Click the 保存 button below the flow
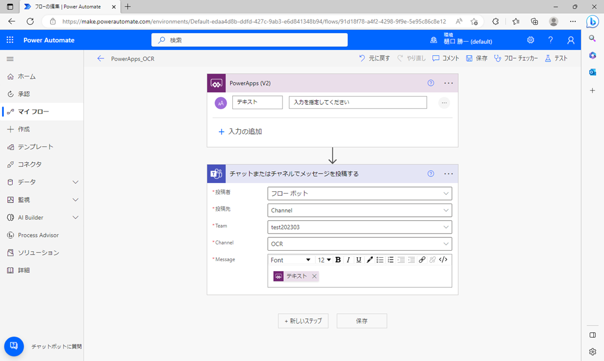Viewport: 604px width, 361px height. (362, 321)
